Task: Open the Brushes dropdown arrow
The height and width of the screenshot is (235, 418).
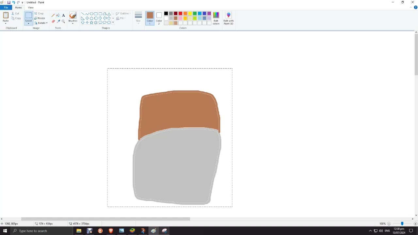Action: click(x=73, y=23)
